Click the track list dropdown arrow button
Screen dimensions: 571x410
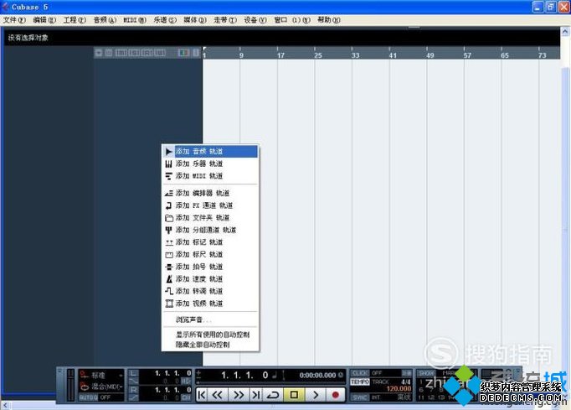[98, 53]
